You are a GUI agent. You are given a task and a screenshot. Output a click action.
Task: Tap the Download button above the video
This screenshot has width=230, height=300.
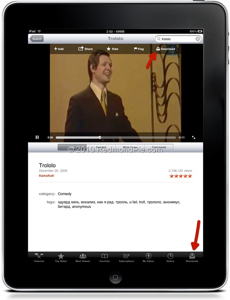pyautogui.click(x=166, y=49)
